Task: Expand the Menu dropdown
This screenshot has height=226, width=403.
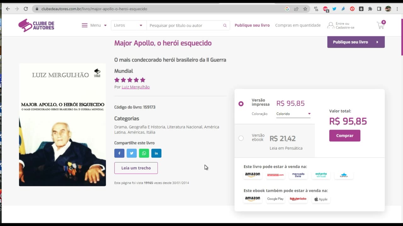Action: coord(94,25)
